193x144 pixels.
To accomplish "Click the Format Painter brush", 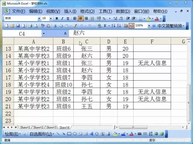I will tap(75, 26).
